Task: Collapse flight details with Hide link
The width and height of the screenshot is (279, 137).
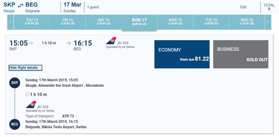Action: coord(25,68)
